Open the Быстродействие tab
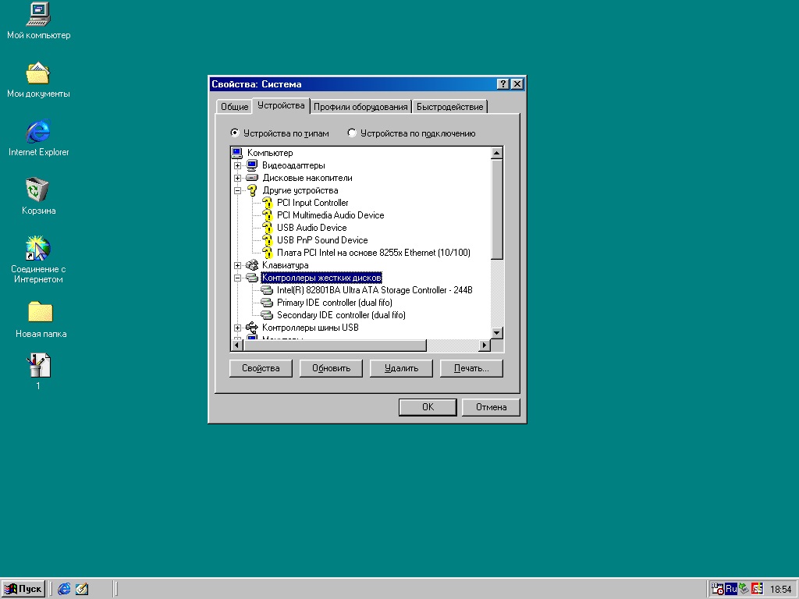Image resolution: width=799 pixels, height=599 pixels. [449, 106]
